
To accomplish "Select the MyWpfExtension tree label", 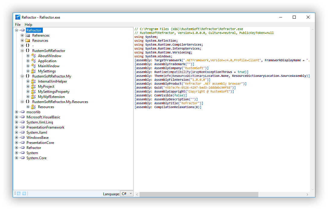I will coord(52,96).
